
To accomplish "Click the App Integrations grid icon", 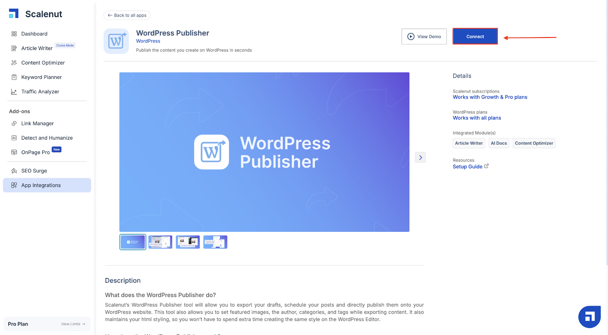I will pos(14,185).
